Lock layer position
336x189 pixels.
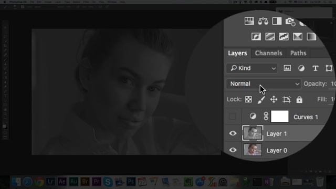(x=274, y=99)
